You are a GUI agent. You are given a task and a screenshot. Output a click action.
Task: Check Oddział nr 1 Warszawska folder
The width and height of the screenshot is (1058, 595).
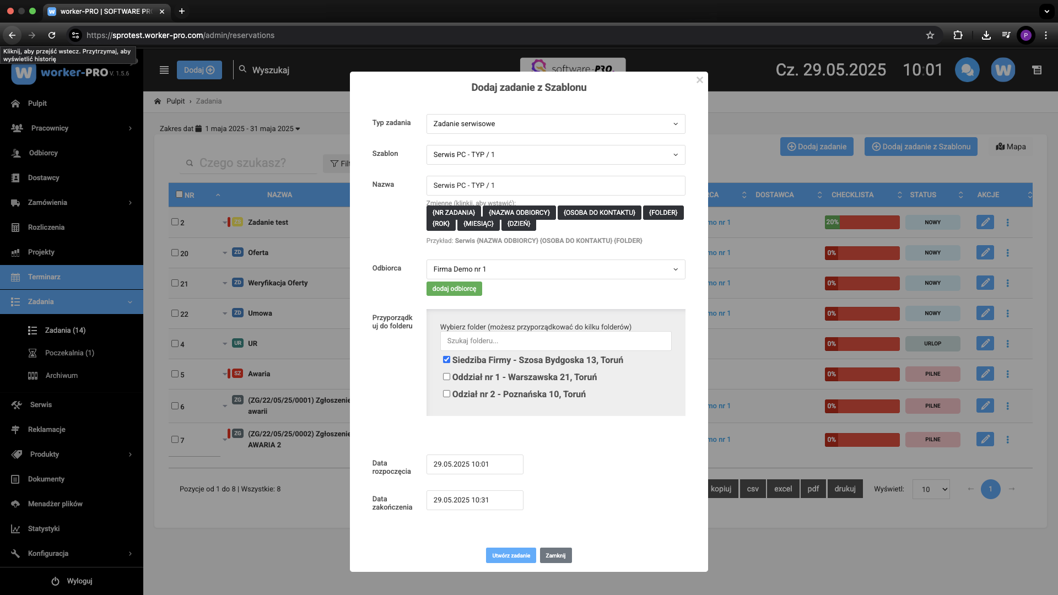pos(447,377)
